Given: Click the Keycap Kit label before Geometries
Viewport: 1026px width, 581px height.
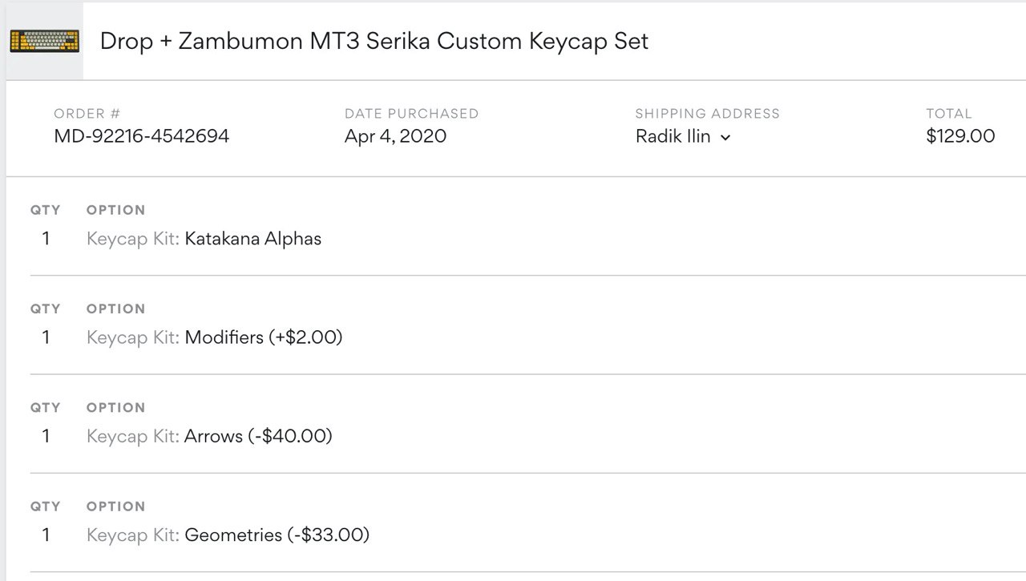Looking at the screenshot, I should (133, 535).
